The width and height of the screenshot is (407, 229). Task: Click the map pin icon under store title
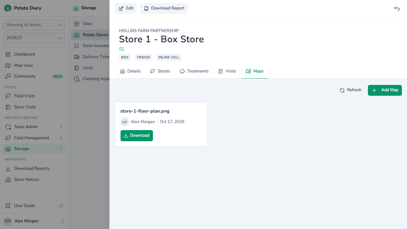(x=121, y=49)
